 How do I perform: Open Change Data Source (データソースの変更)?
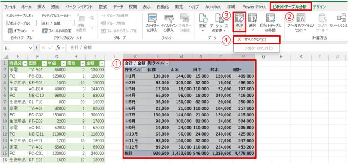pyautogui.click(x=219, y=23)
